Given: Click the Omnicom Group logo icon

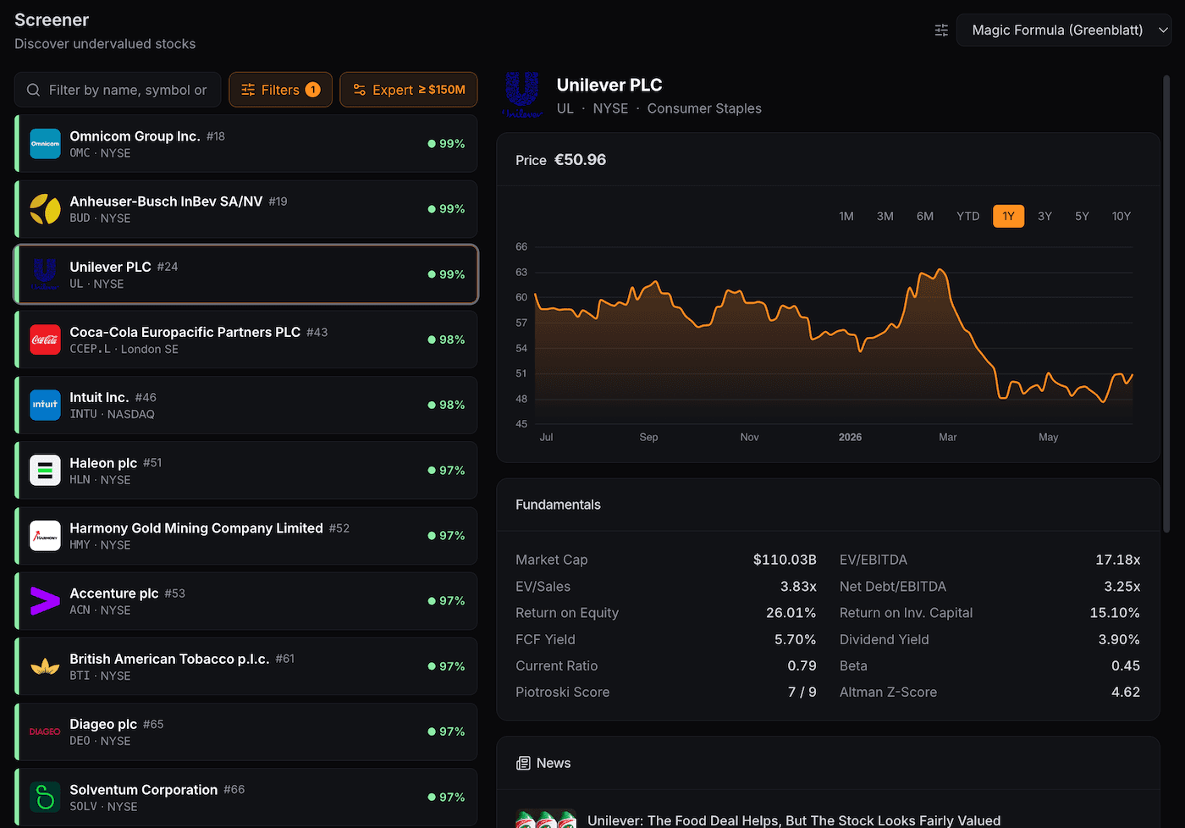Looking at the screenshot, I should click(45, 144).
